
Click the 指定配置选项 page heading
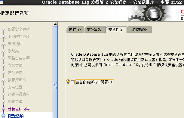(x=14, y=13)
